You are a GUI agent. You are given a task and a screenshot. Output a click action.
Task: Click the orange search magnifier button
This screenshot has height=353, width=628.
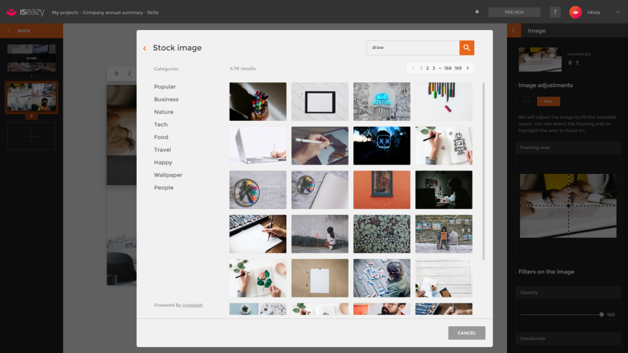[x=466, y=48]
